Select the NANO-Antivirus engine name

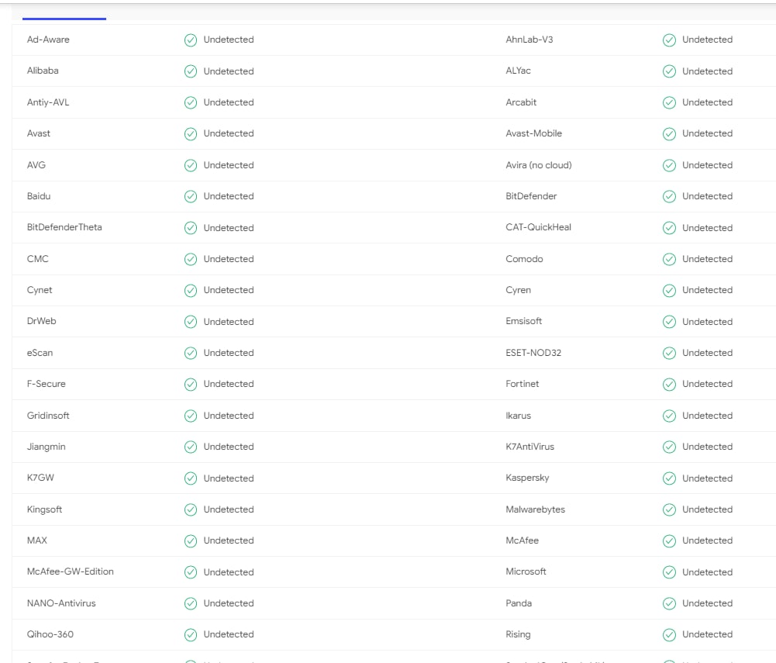[x=61, y=603]
